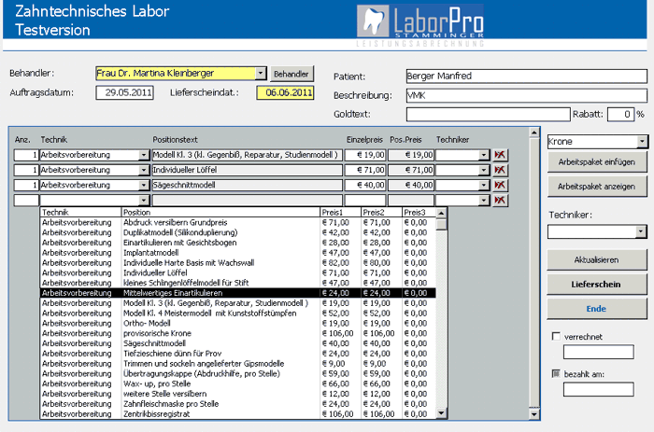
Task: Expand the Krone work package dropdown
Action: pyautogui.click(x=642, y=141)
